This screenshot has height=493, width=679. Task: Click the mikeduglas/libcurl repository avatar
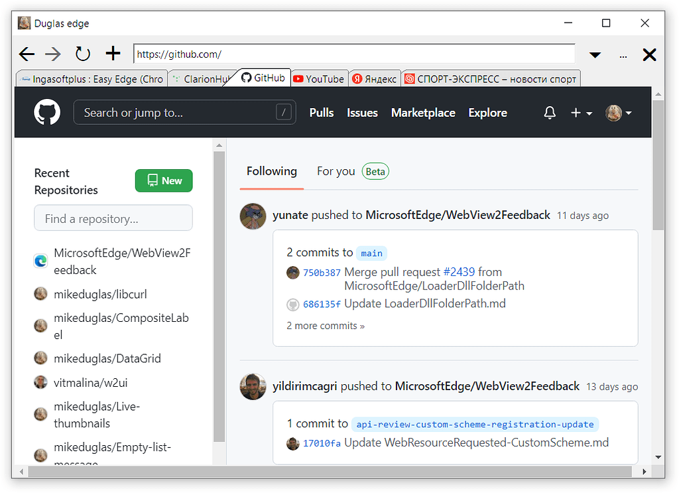[40, 294]
